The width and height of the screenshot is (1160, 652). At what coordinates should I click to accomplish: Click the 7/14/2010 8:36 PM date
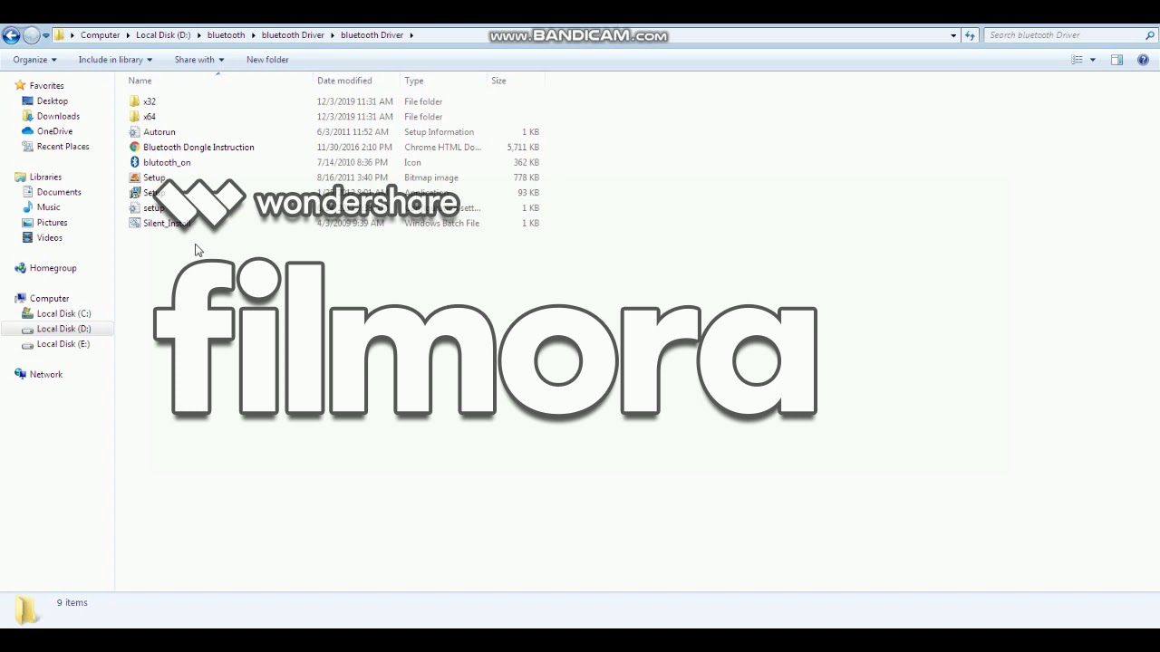coord(352,162)
